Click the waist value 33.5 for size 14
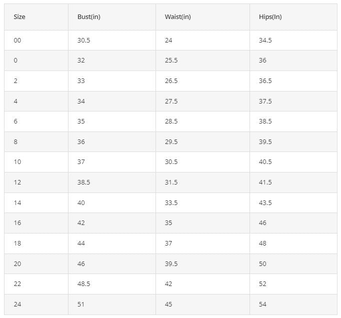The height and width of the screenshot is (318, 341). (171, 202)
